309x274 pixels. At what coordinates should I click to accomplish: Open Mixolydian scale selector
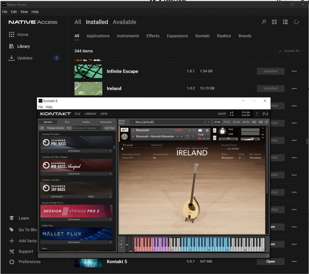point(227,158)
